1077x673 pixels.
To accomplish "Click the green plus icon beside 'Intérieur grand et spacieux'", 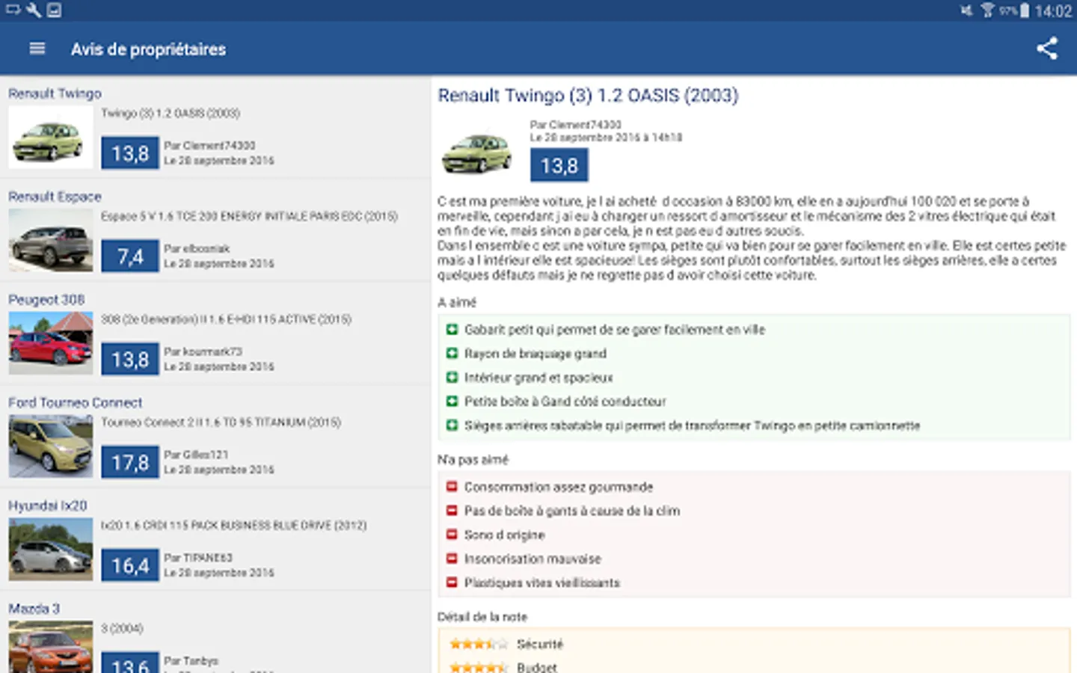I will click(x=452, y=378).
